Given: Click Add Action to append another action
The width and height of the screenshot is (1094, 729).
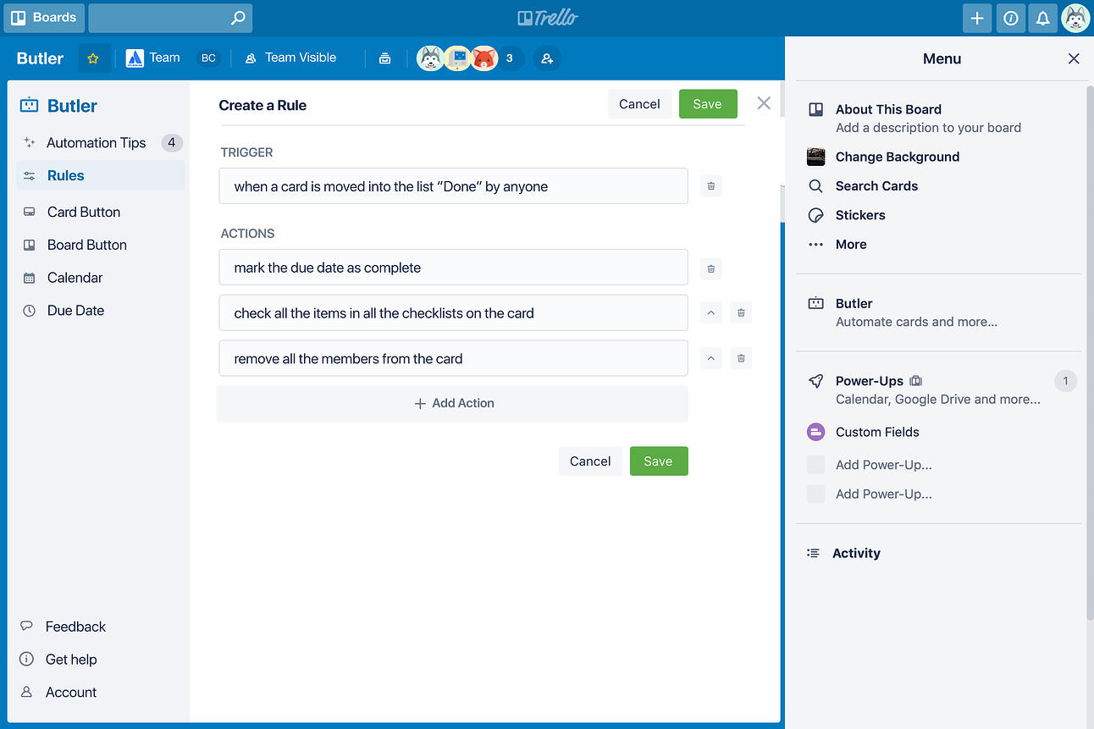Looking at the screenshot, I should coord(453,403).
